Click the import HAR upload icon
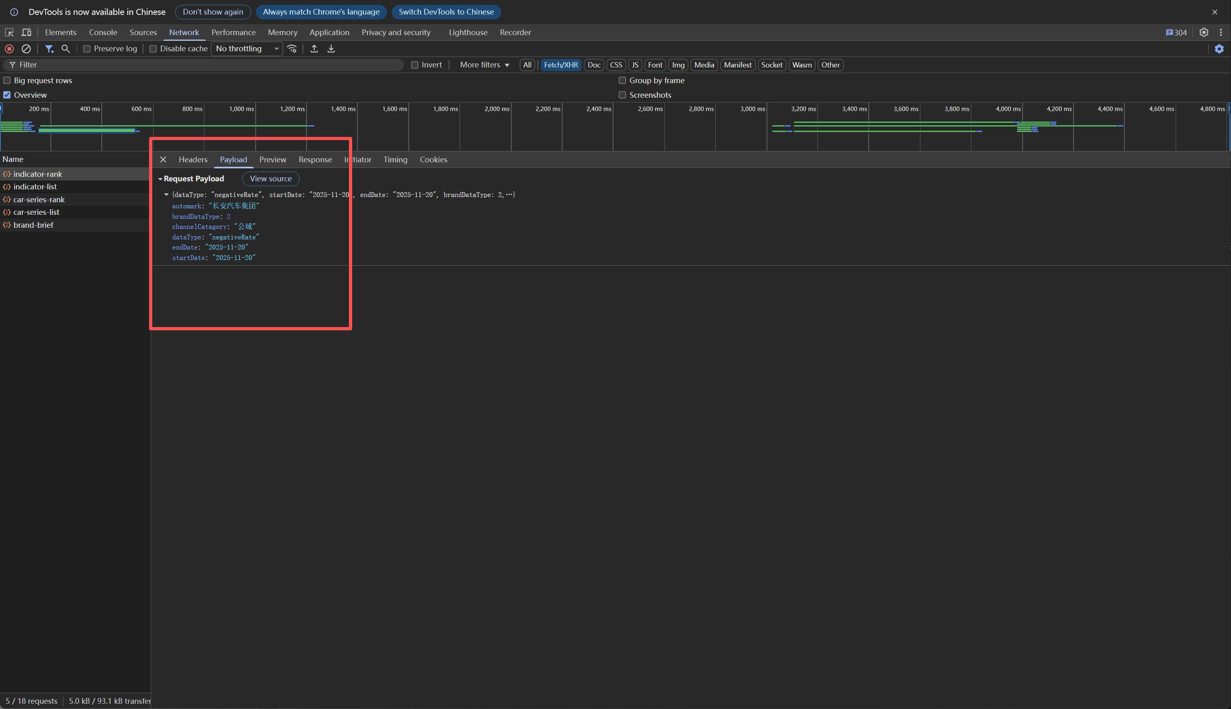This screenshot has height=709, width=1231. tap(314, 49)
